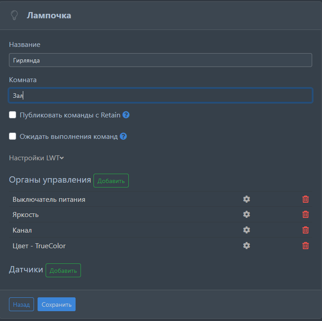Delete the Выключатель питания control
The height and width of the screenshot is (321, 322).
coord(305,199)
